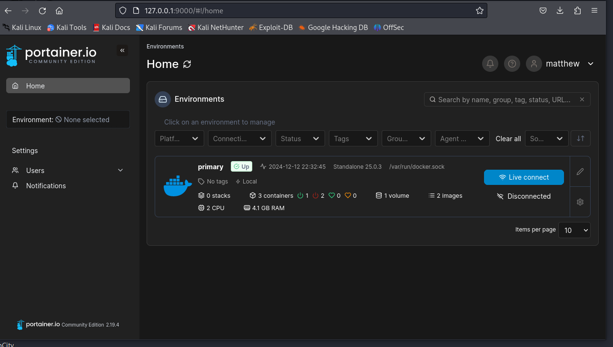The height and width of the screenshot is (347, 613).
Task: Expand the Users sidebar chevron
Action: [120, 171]
